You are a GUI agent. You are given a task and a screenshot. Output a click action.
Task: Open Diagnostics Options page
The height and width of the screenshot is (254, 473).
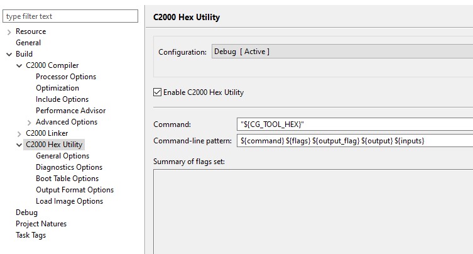pyautogui.click(x=68, y=167)
